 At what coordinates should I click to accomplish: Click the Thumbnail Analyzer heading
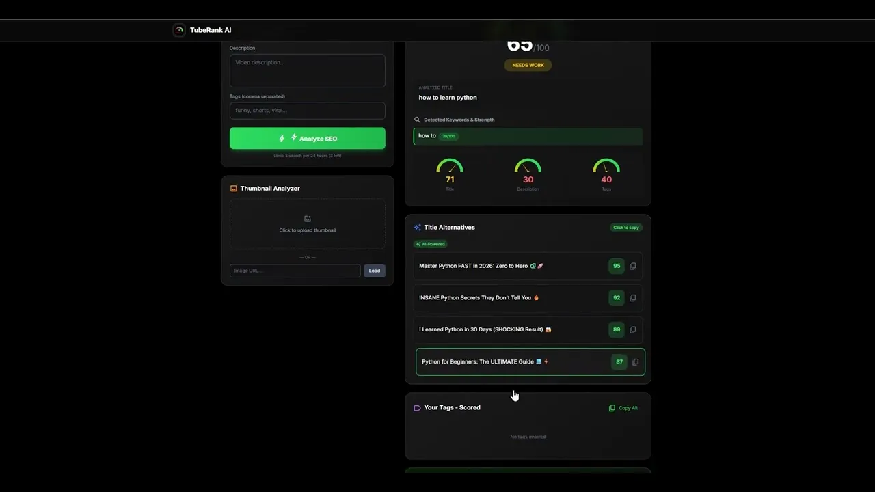[270, 189]
